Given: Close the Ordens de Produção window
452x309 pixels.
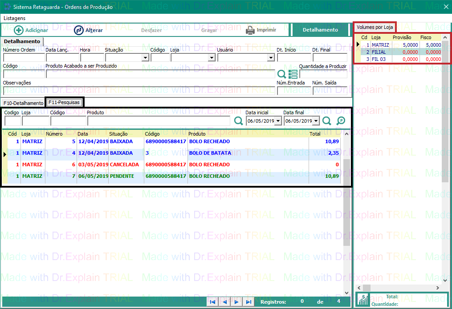Looking at the screenshot, I should pos(446,7).
